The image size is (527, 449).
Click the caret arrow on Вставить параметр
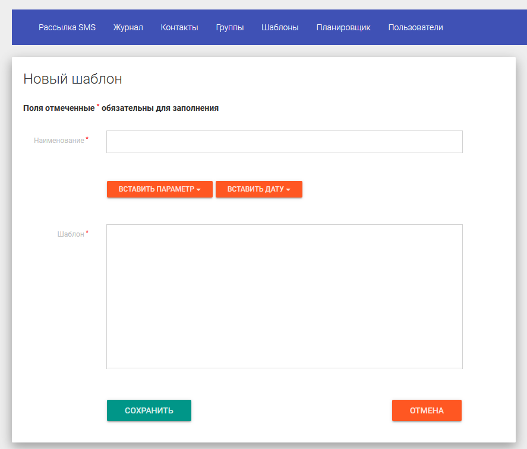coord(198,190)
